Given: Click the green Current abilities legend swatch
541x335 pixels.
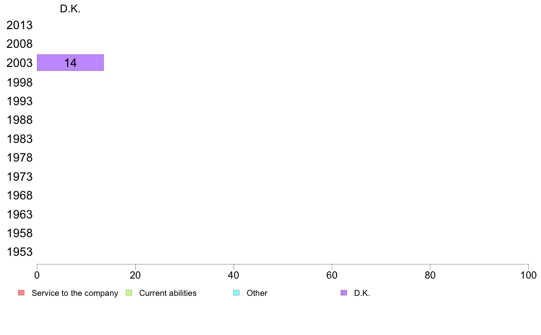Looking at the screenshot, I should pos(128,293).
